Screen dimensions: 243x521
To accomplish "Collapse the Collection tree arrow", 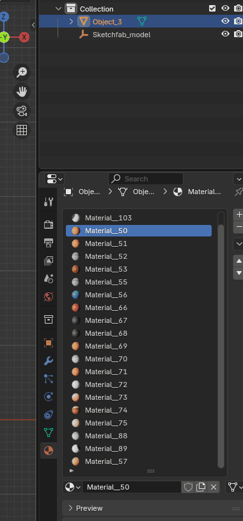I will pyautogui.click(x=59, y=8).
